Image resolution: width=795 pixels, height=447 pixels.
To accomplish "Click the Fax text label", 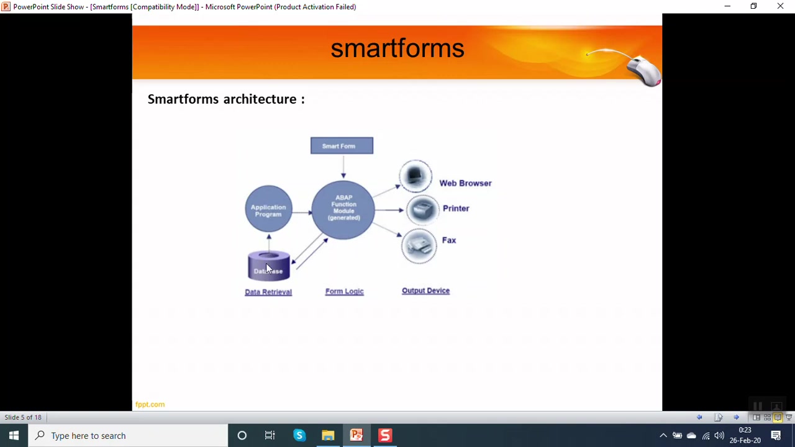I will coord(449,240).
